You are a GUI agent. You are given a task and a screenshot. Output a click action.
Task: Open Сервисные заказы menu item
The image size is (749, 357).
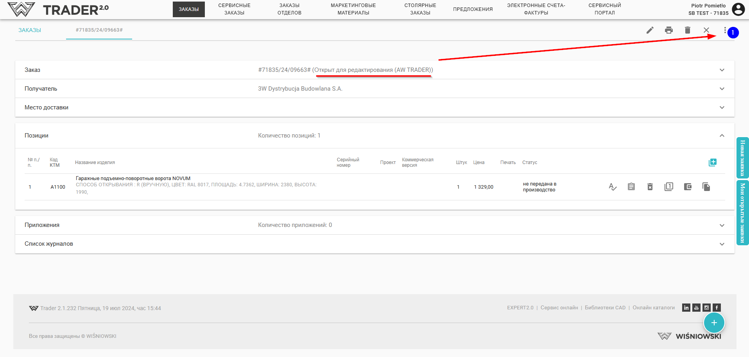point(234,9)
